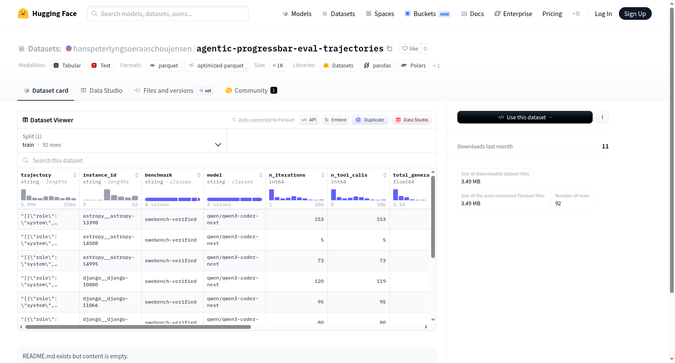Click the page's vertical scrollbar
Screen dimensions: 675x363
(x=672, y=150)
